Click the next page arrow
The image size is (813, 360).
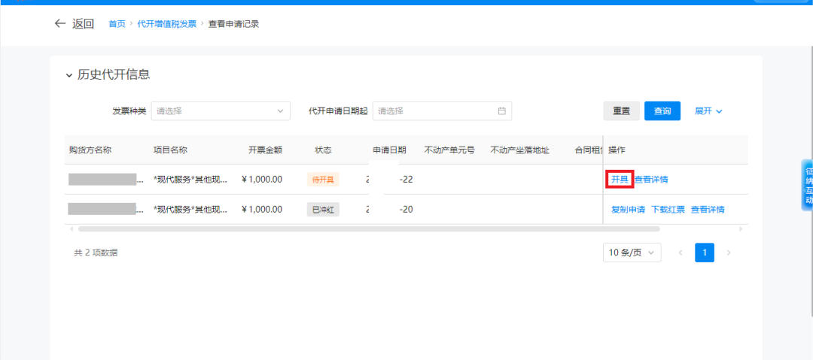(729, 253)
